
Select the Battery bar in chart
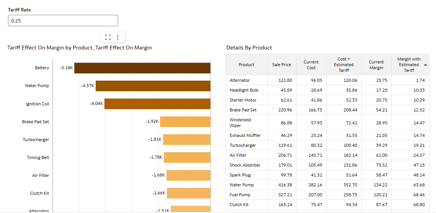[x=142, y=68]
